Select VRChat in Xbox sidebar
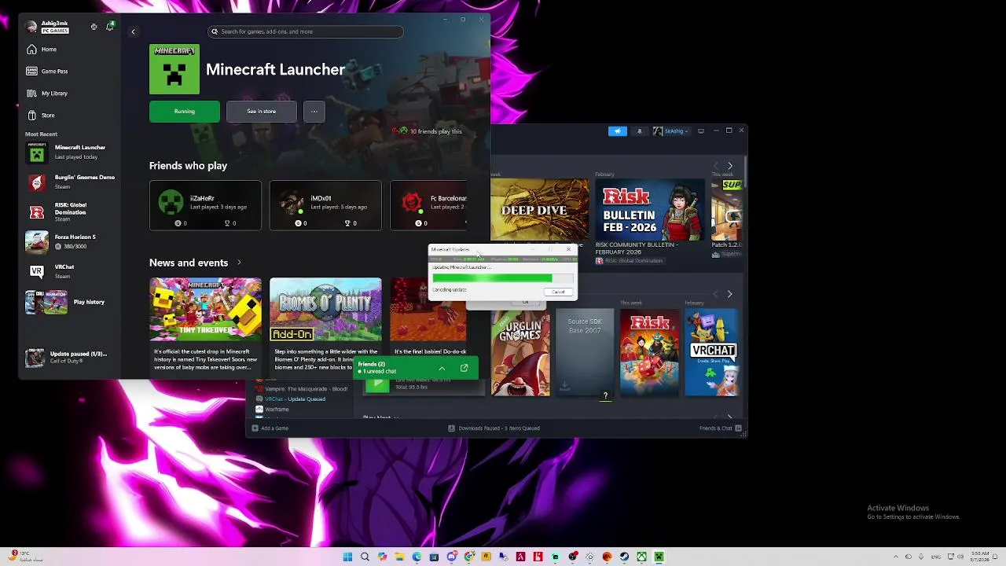 pos(70,271)
